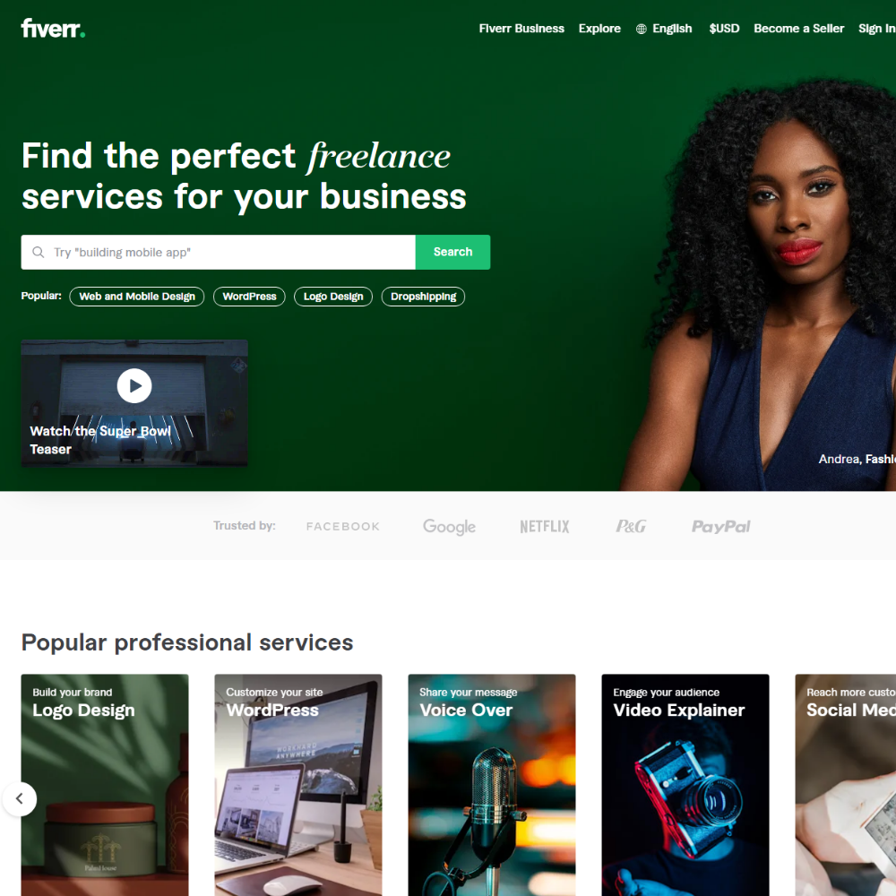Open the English language selector

[x=672, y=29]
